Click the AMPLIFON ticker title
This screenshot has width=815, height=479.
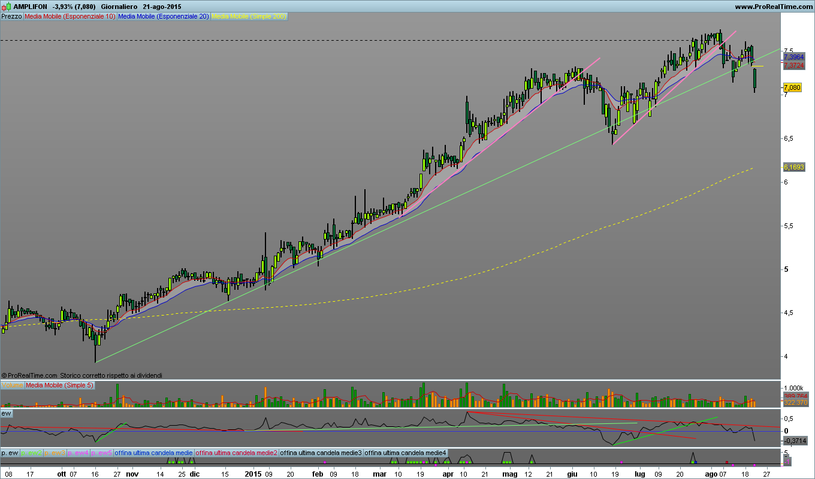30,7
